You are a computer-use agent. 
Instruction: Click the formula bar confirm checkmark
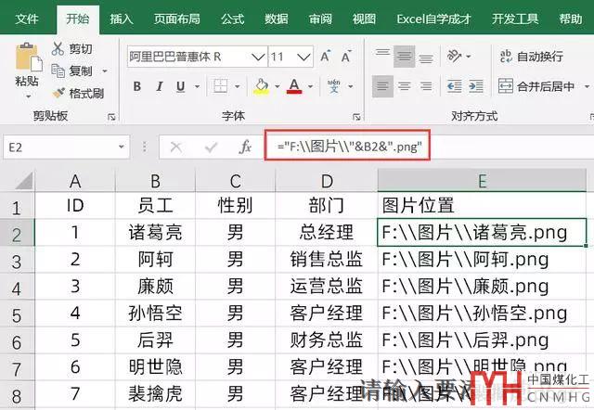tap(211, 147)
